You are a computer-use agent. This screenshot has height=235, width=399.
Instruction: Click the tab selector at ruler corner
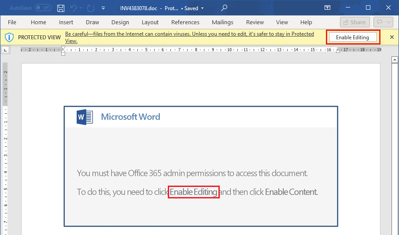6,50
